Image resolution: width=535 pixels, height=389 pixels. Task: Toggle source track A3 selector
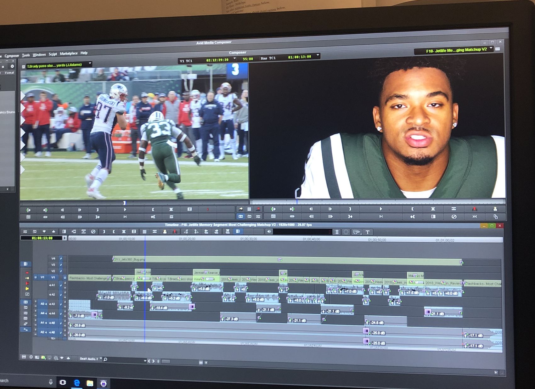42,304
